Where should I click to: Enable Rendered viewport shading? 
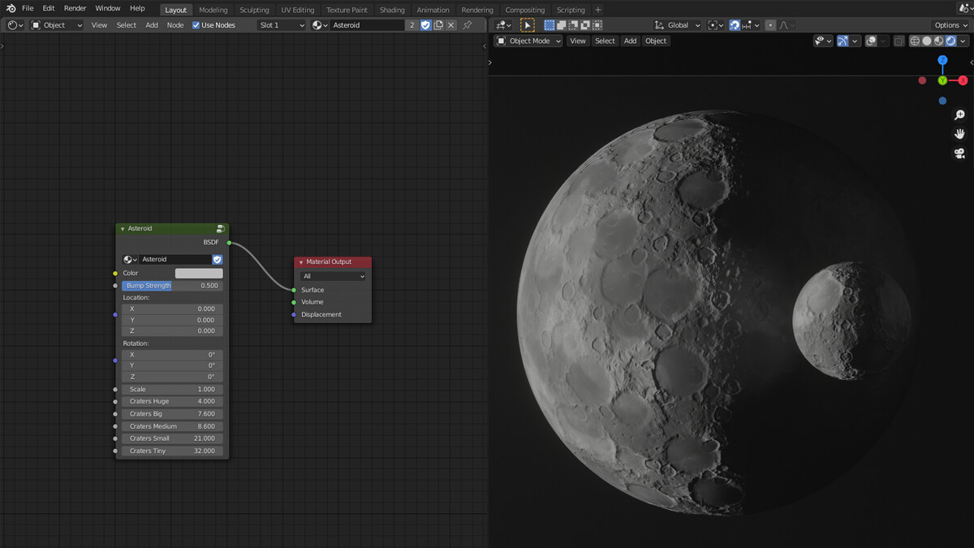pos(951,41)
